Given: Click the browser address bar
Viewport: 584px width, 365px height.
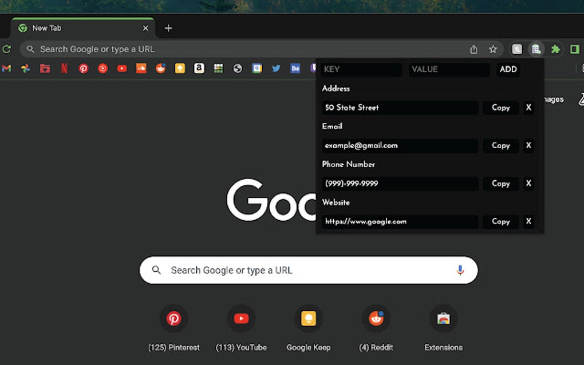Looking at the screenshot, I should (x=261, y=49).
